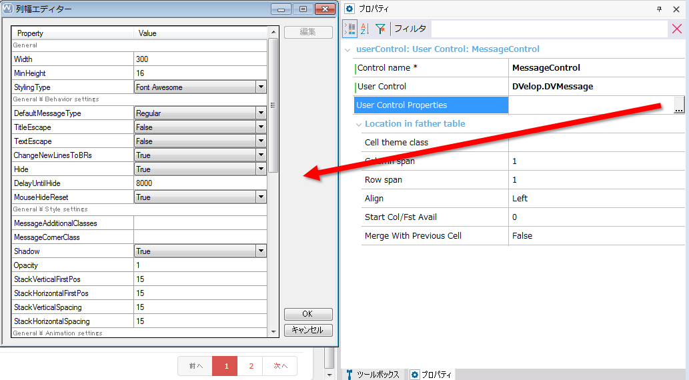The width and height of the screenshot is (689, 380).
Task: Collapse the userControl MessageControl section
Action: 348,49
